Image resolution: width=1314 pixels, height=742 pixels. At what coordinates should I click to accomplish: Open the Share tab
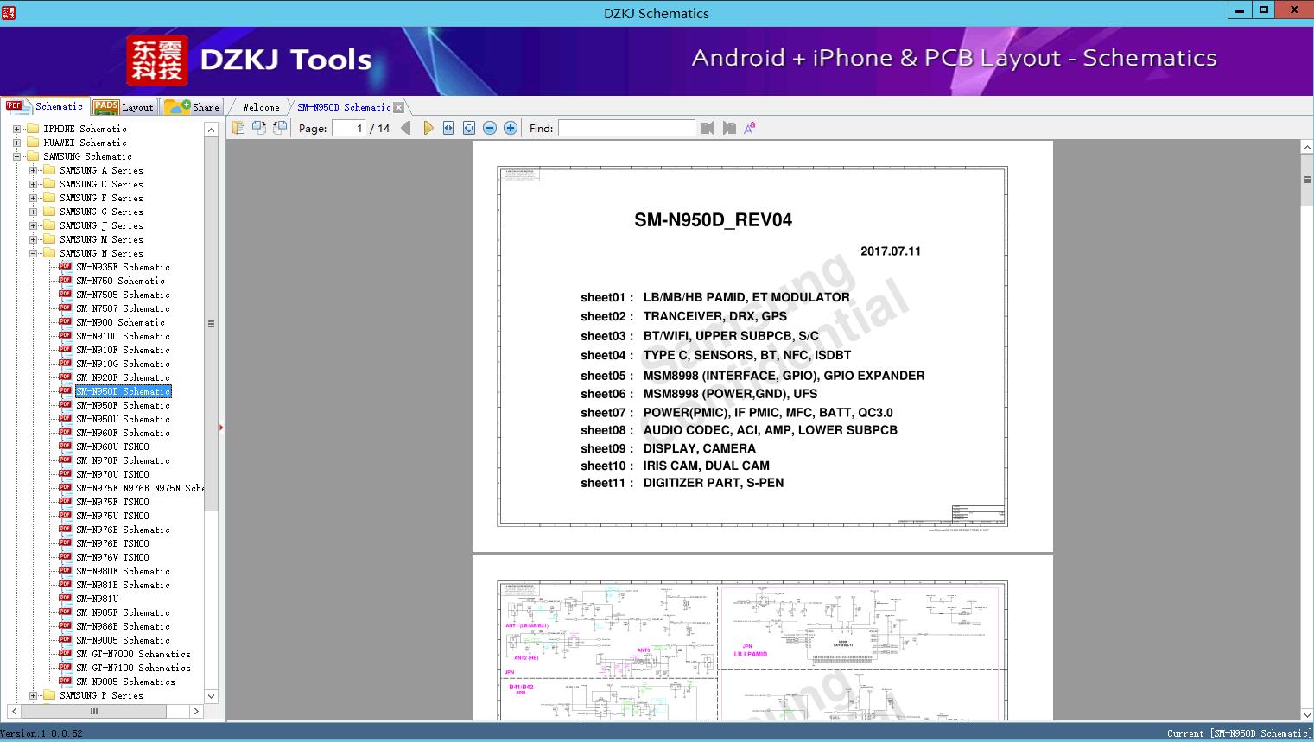(x=193, y=106)
